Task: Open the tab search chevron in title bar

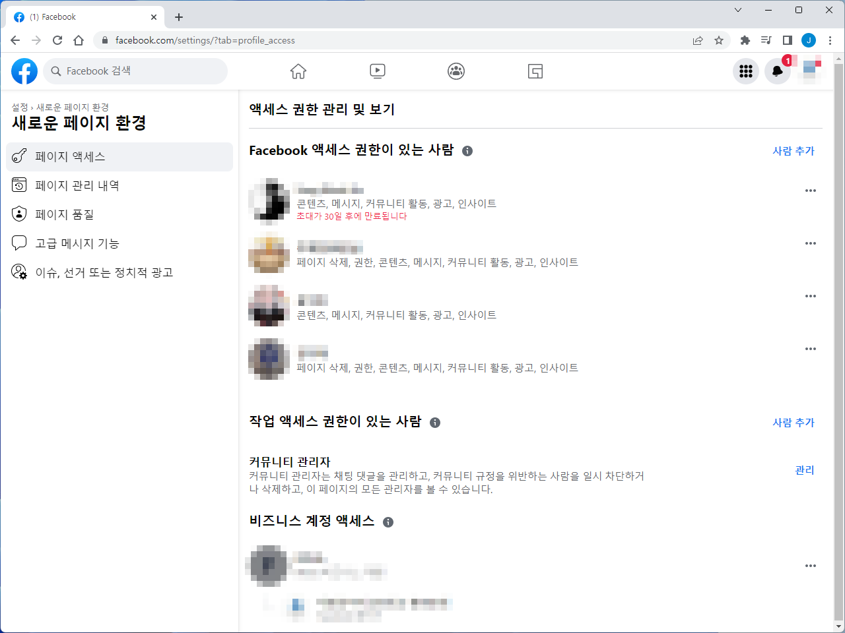Action: [738, 10]
